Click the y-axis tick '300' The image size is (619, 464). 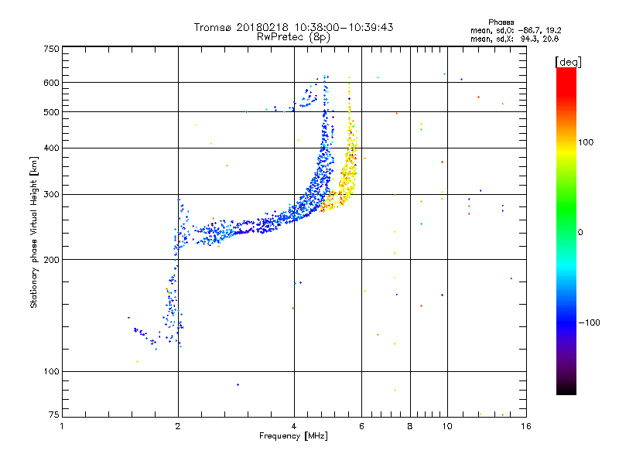52,195
